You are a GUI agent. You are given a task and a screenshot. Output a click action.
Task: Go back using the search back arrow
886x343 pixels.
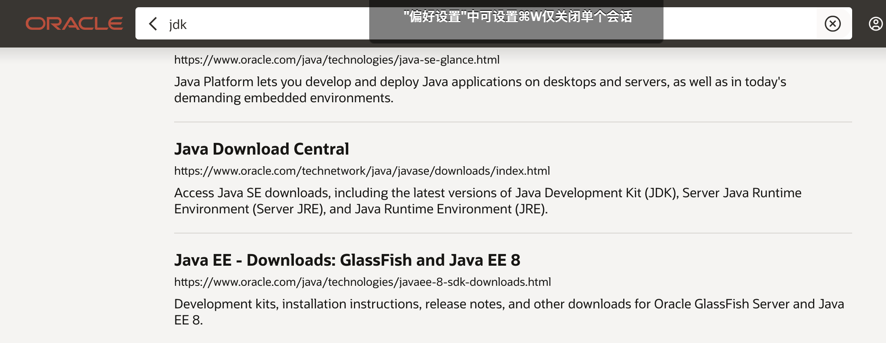pos(153,24)
